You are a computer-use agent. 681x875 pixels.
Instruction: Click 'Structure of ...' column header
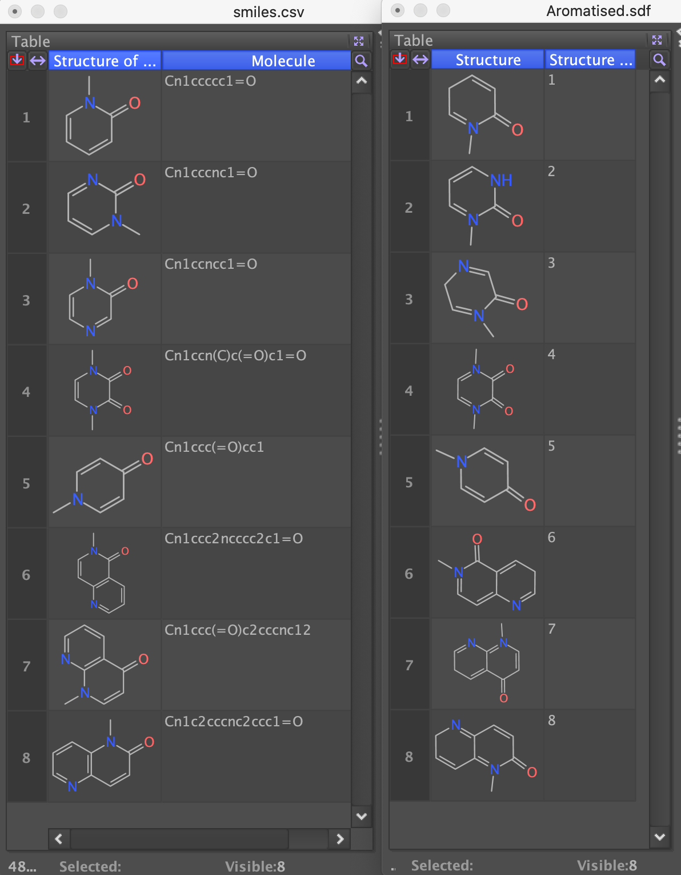[105, 61]
